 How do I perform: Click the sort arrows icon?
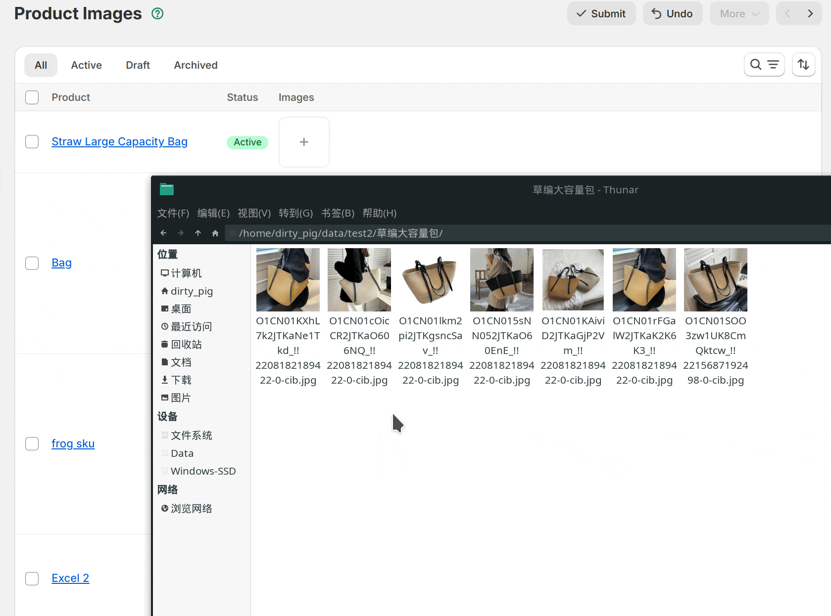click(803, 65)
